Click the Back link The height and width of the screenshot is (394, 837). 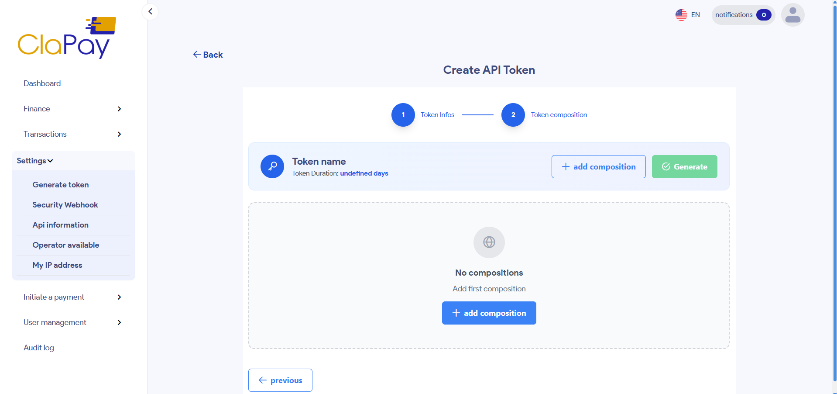point(208,54)
